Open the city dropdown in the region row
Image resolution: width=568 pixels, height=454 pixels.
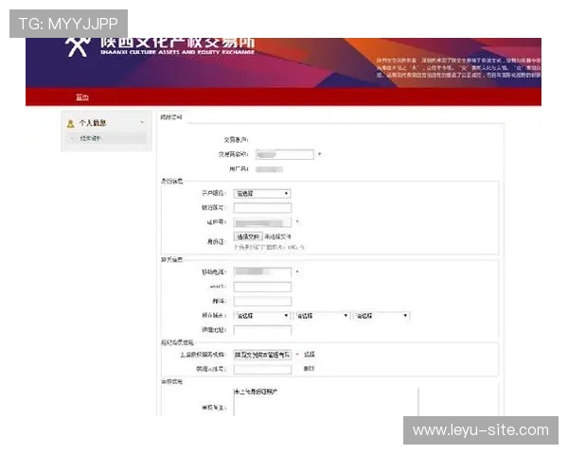click(322, 316)
